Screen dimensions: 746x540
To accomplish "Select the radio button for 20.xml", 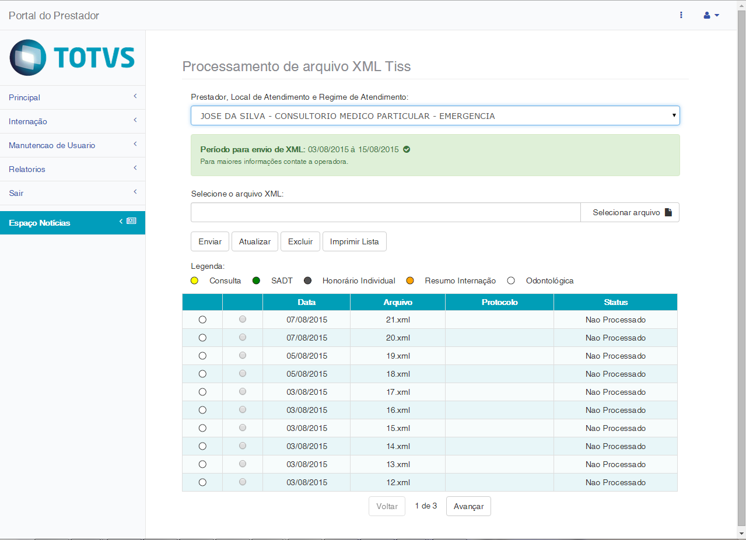I will tap(202, 338).
